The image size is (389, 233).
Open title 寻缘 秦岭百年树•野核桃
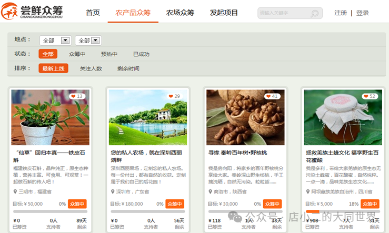coord(238,153)
